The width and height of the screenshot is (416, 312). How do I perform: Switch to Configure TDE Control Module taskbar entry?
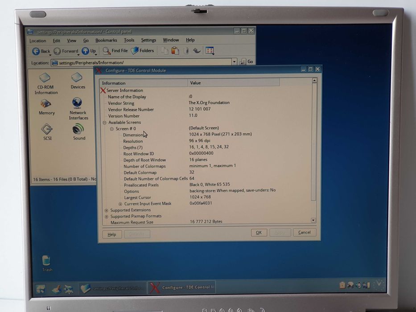pyautogui.click(x=182, y=287)
